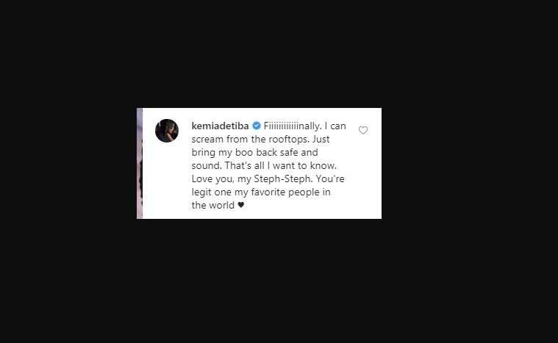Click the word 'know' in the comment
Image resolution: width=558 pixels, height=343 pixels.
pos(323,166)
